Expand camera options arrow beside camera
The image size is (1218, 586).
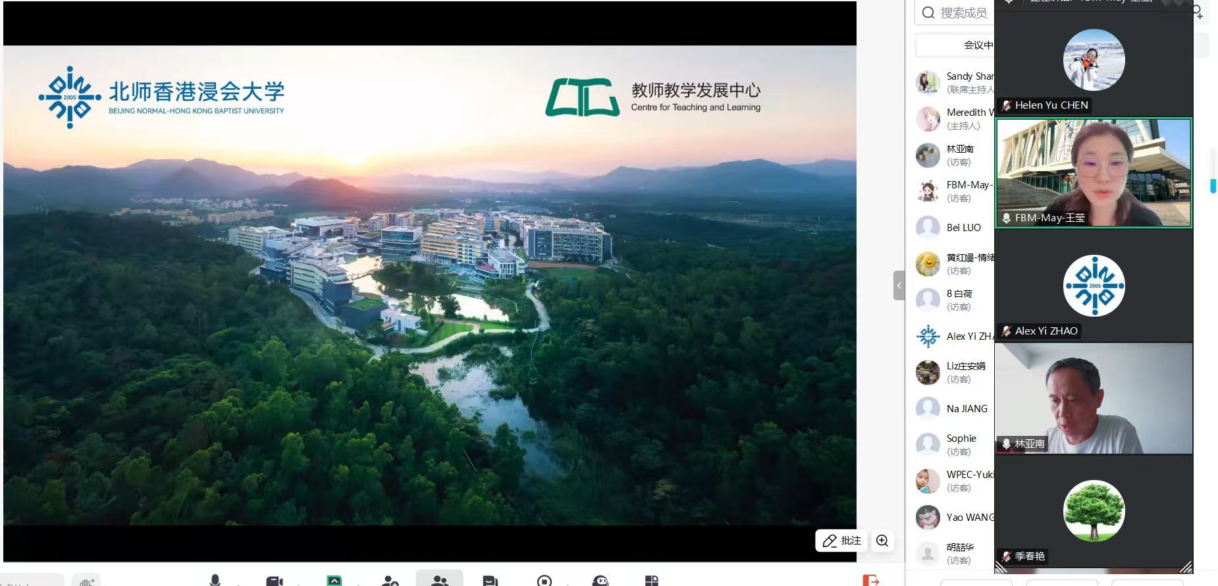tap(298, 583)
